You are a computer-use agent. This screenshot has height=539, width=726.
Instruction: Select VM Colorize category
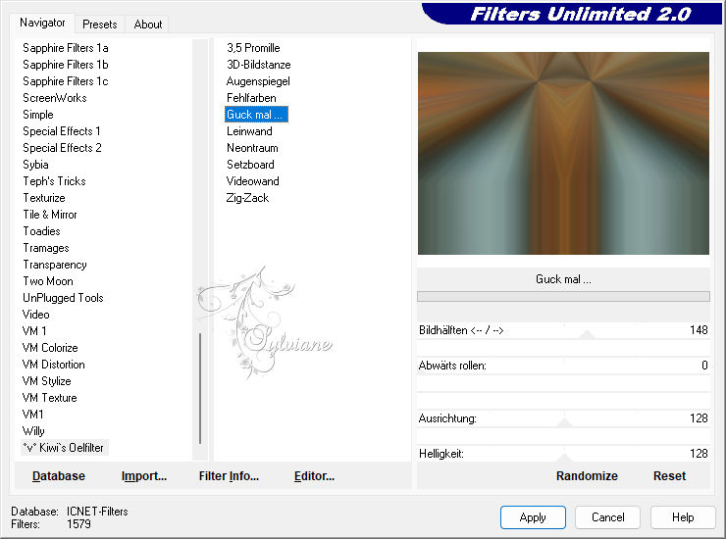49,348
